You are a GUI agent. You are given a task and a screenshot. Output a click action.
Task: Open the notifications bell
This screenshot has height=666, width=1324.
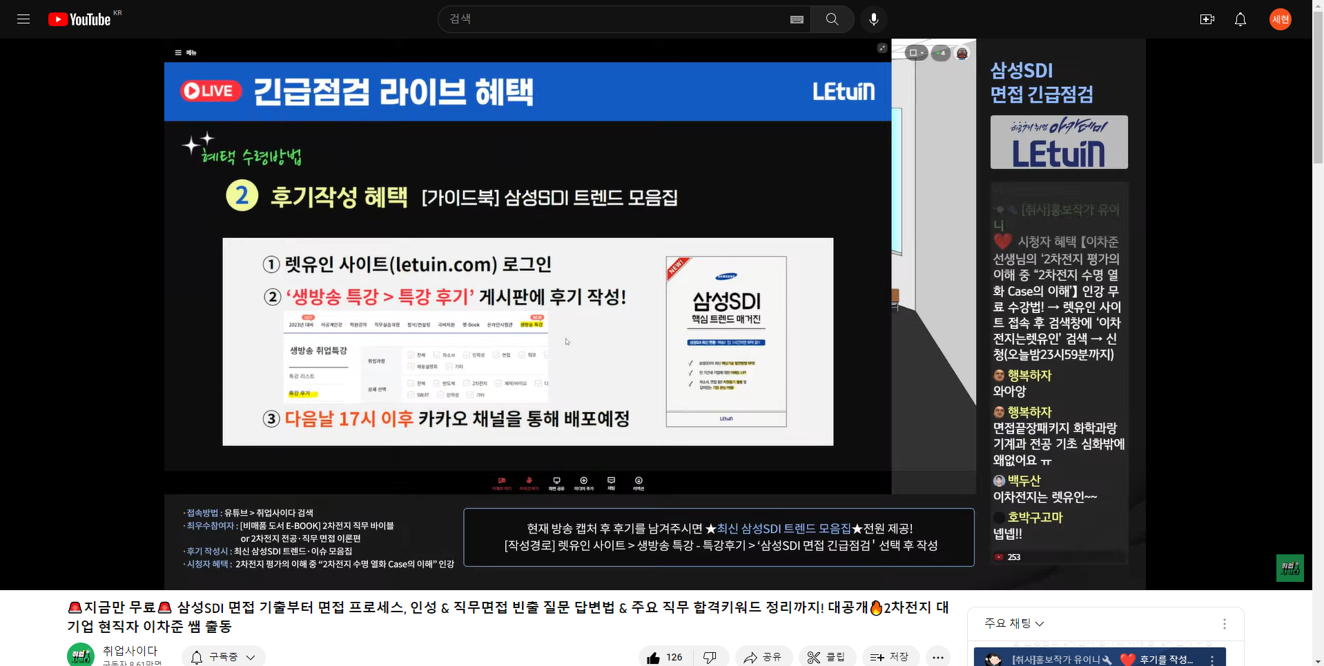pos(1240,19)
